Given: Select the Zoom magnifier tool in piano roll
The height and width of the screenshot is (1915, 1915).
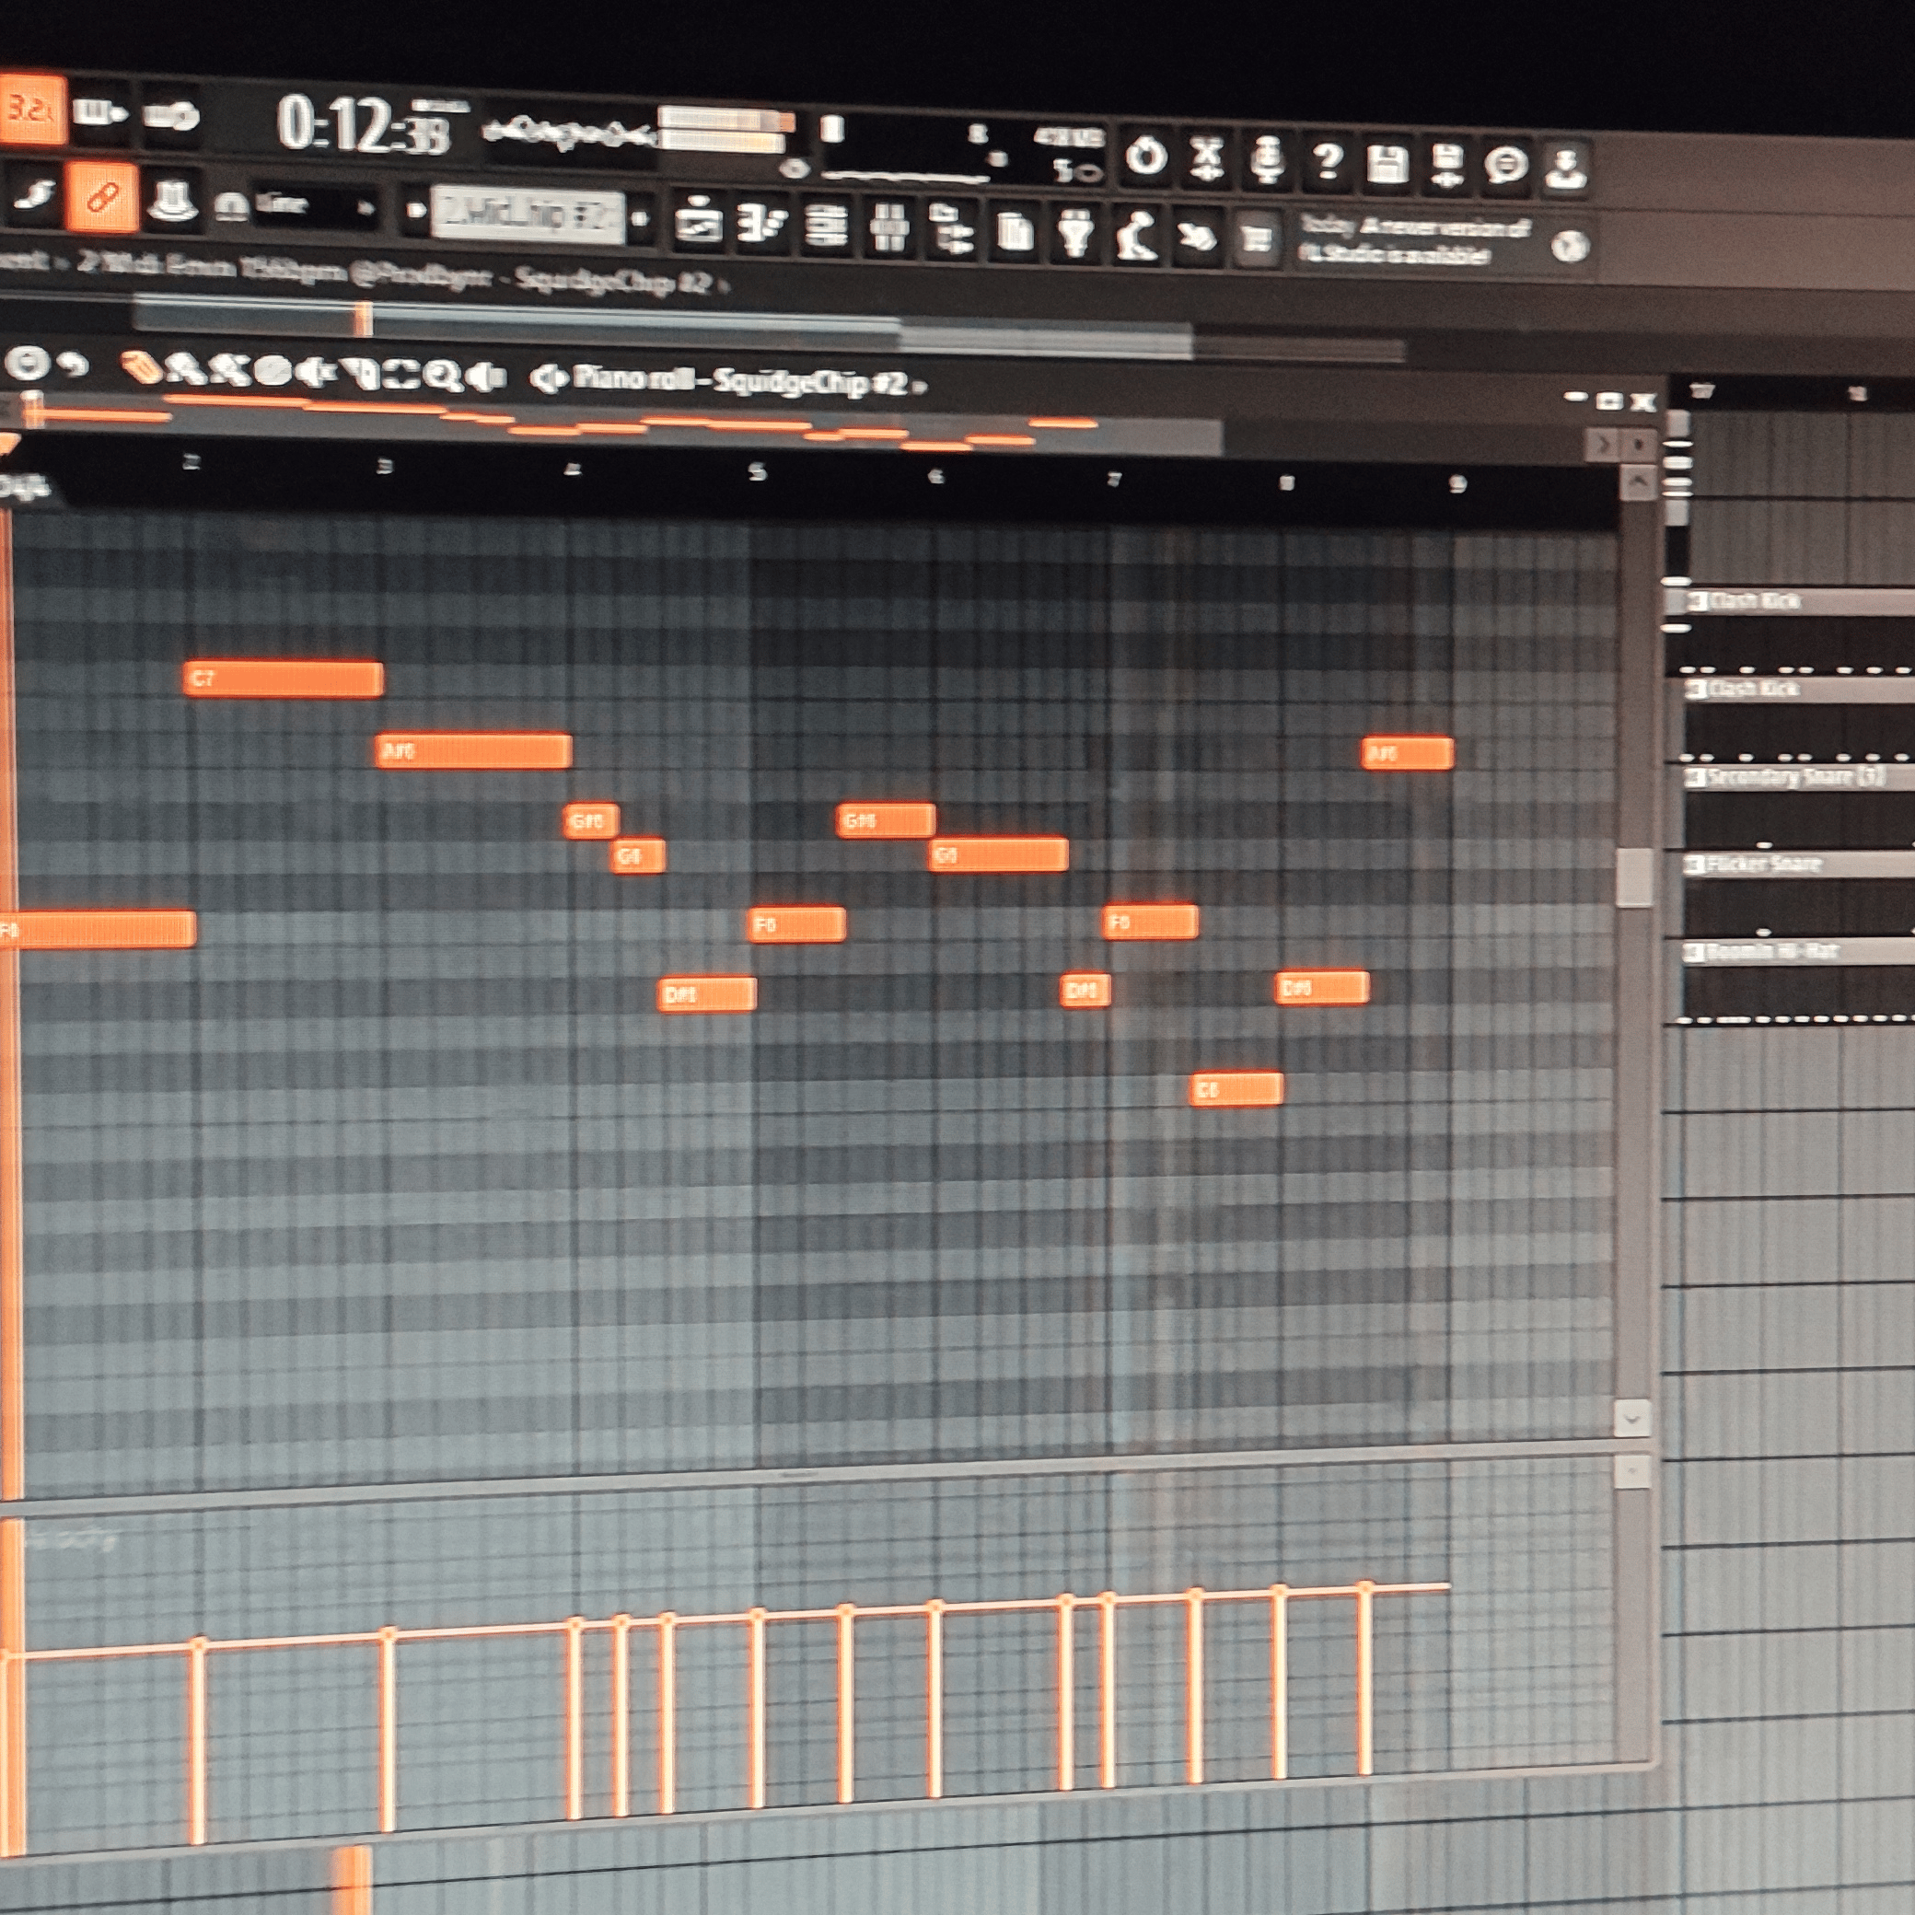Looking at the screenshot, I should tap(442, 376).
